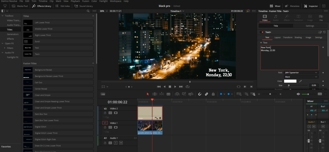This screenshot has height=152, width=329.
Task: Disable the Video 2 track visibility
Action: [116, 113]
